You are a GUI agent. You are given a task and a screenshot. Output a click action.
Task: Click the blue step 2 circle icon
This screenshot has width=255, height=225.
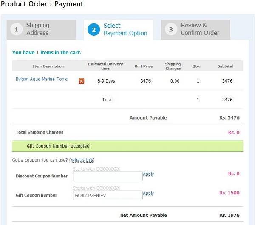(x=93, y=30)
